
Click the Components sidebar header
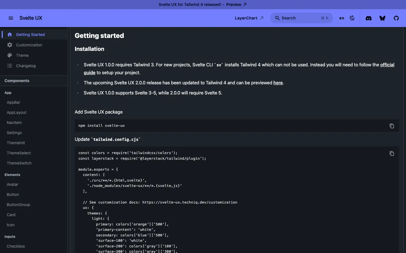(17, 81)
